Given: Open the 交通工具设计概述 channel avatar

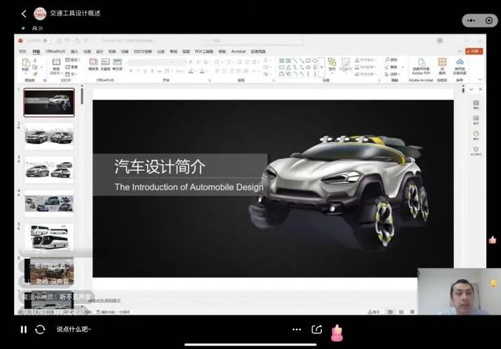Looking at the screenshot, I should tap(40, 13).
